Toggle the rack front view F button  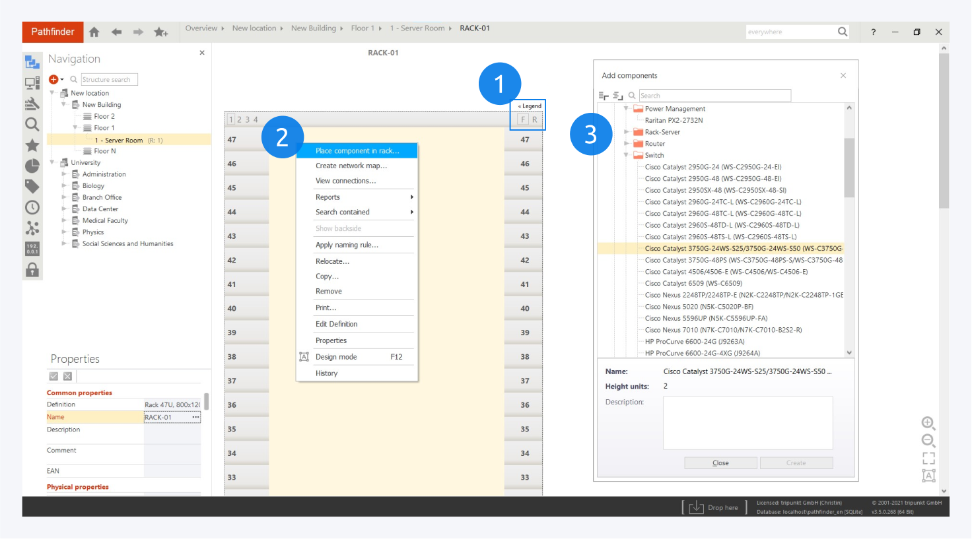click(x=523, y=119)
